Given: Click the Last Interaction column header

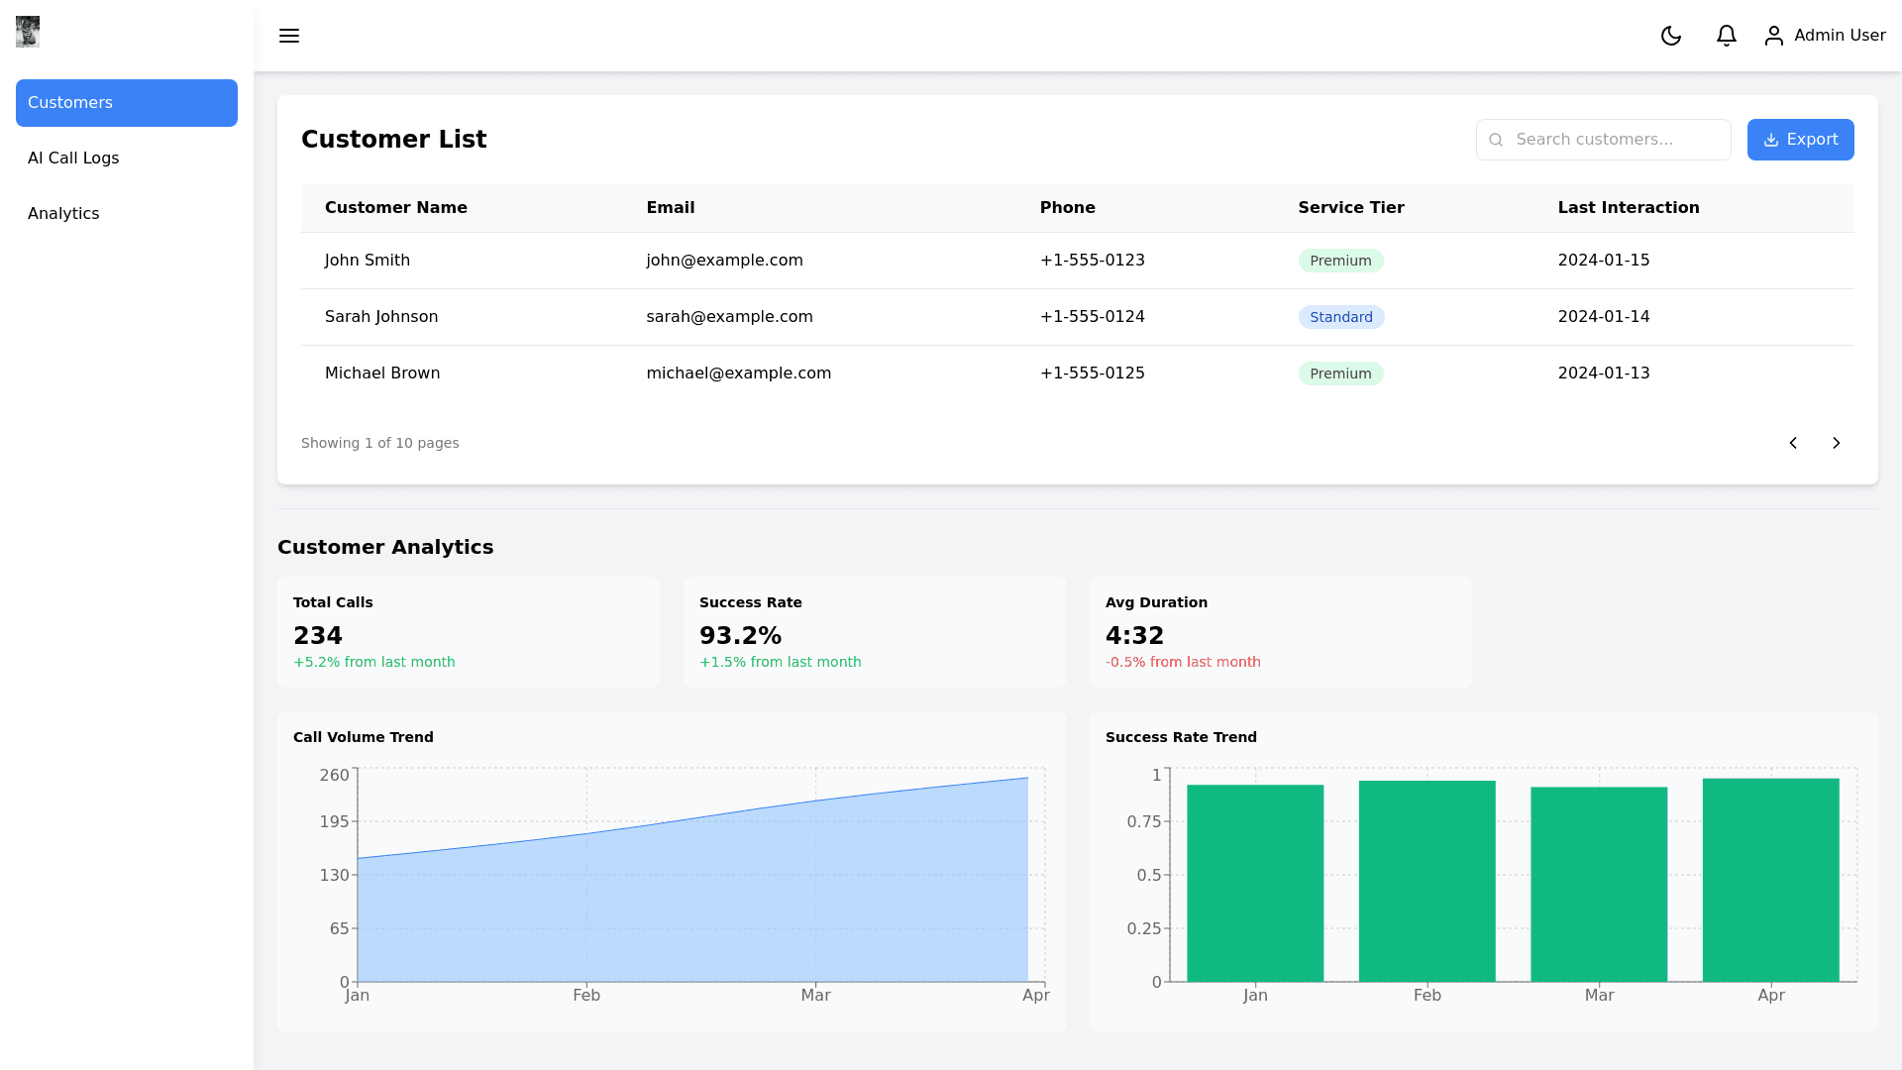Looking at the screenshot, I should pyautogui.click(x=1628, y=208).
